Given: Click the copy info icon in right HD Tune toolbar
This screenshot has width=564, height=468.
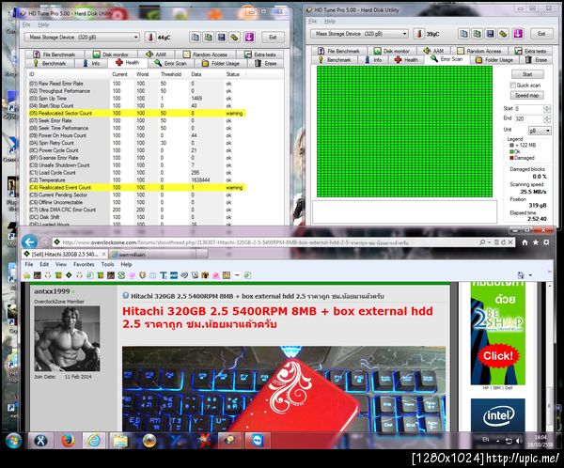Looking at the screenshot, I should pos(463,34).
